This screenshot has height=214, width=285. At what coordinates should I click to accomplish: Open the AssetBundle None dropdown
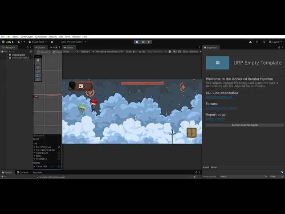coord(244,177)
